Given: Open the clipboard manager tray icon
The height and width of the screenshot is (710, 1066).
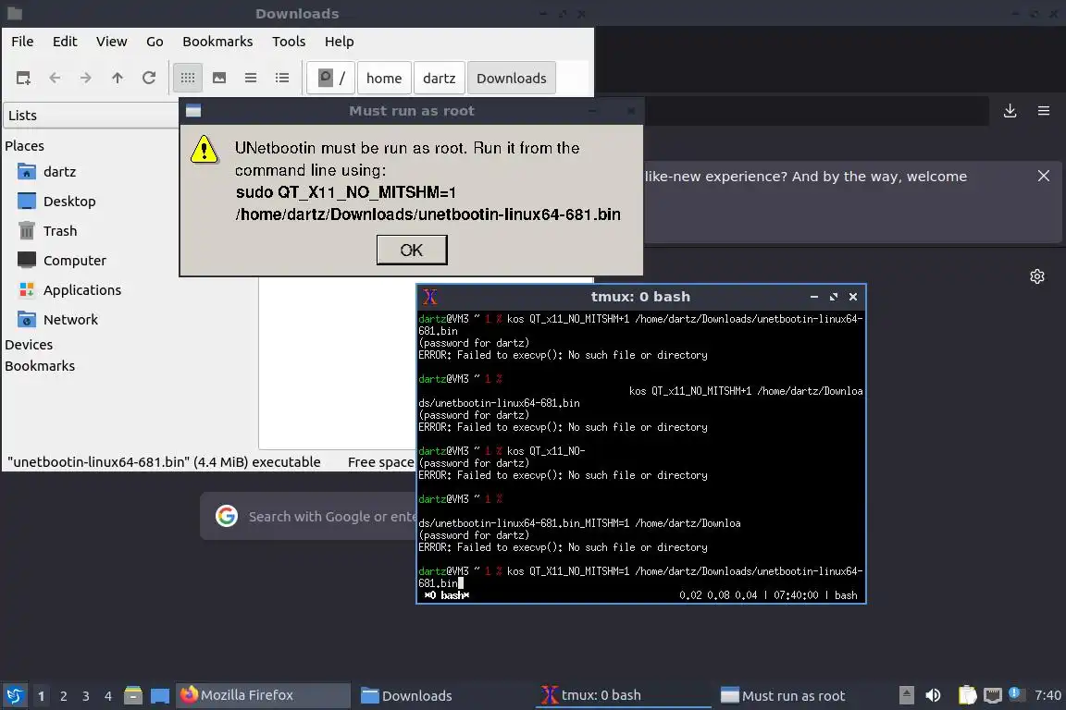Looking at the screenshot, I should click(x=967, y=695).
